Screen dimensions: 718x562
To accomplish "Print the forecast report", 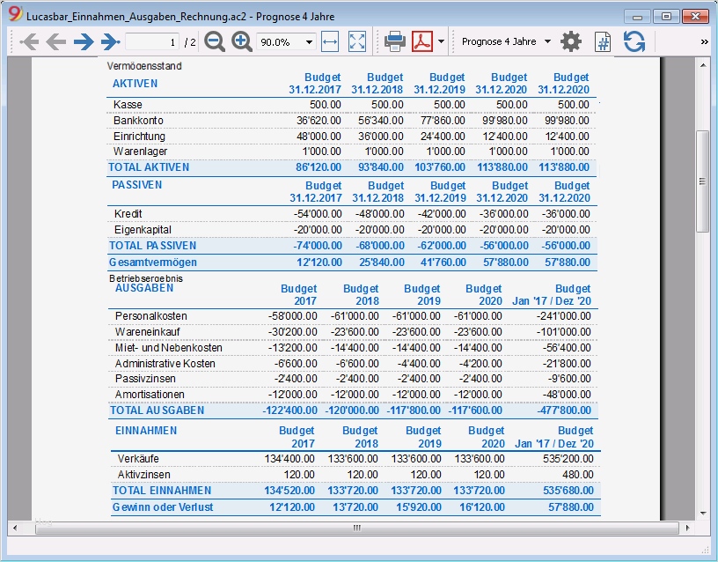I will 394,41.
